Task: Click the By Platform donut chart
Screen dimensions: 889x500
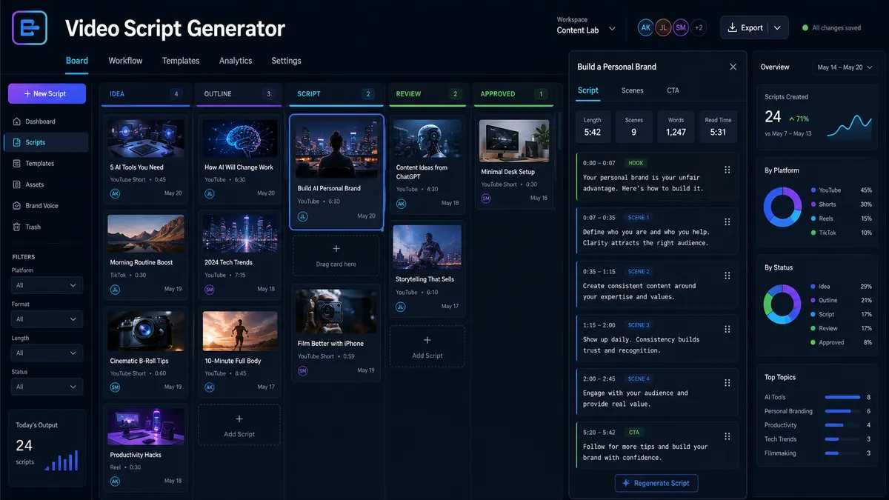Action: 782,207
